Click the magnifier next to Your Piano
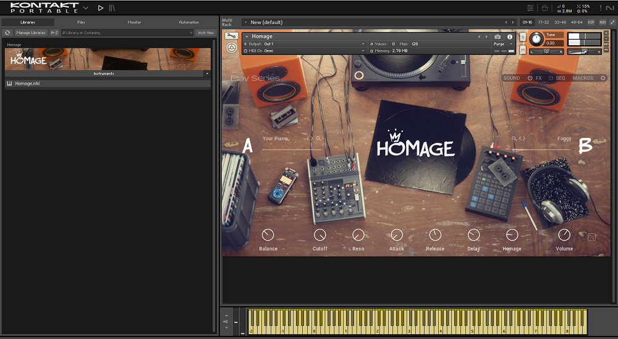618x339 pixels. coord(319,139)
